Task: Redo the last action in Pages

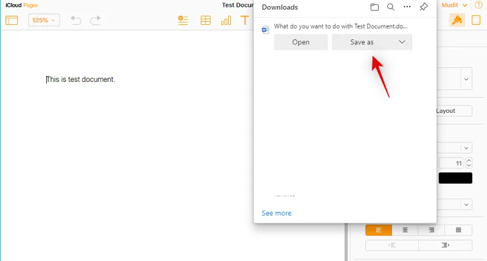Action: click(x=96, y=21)
